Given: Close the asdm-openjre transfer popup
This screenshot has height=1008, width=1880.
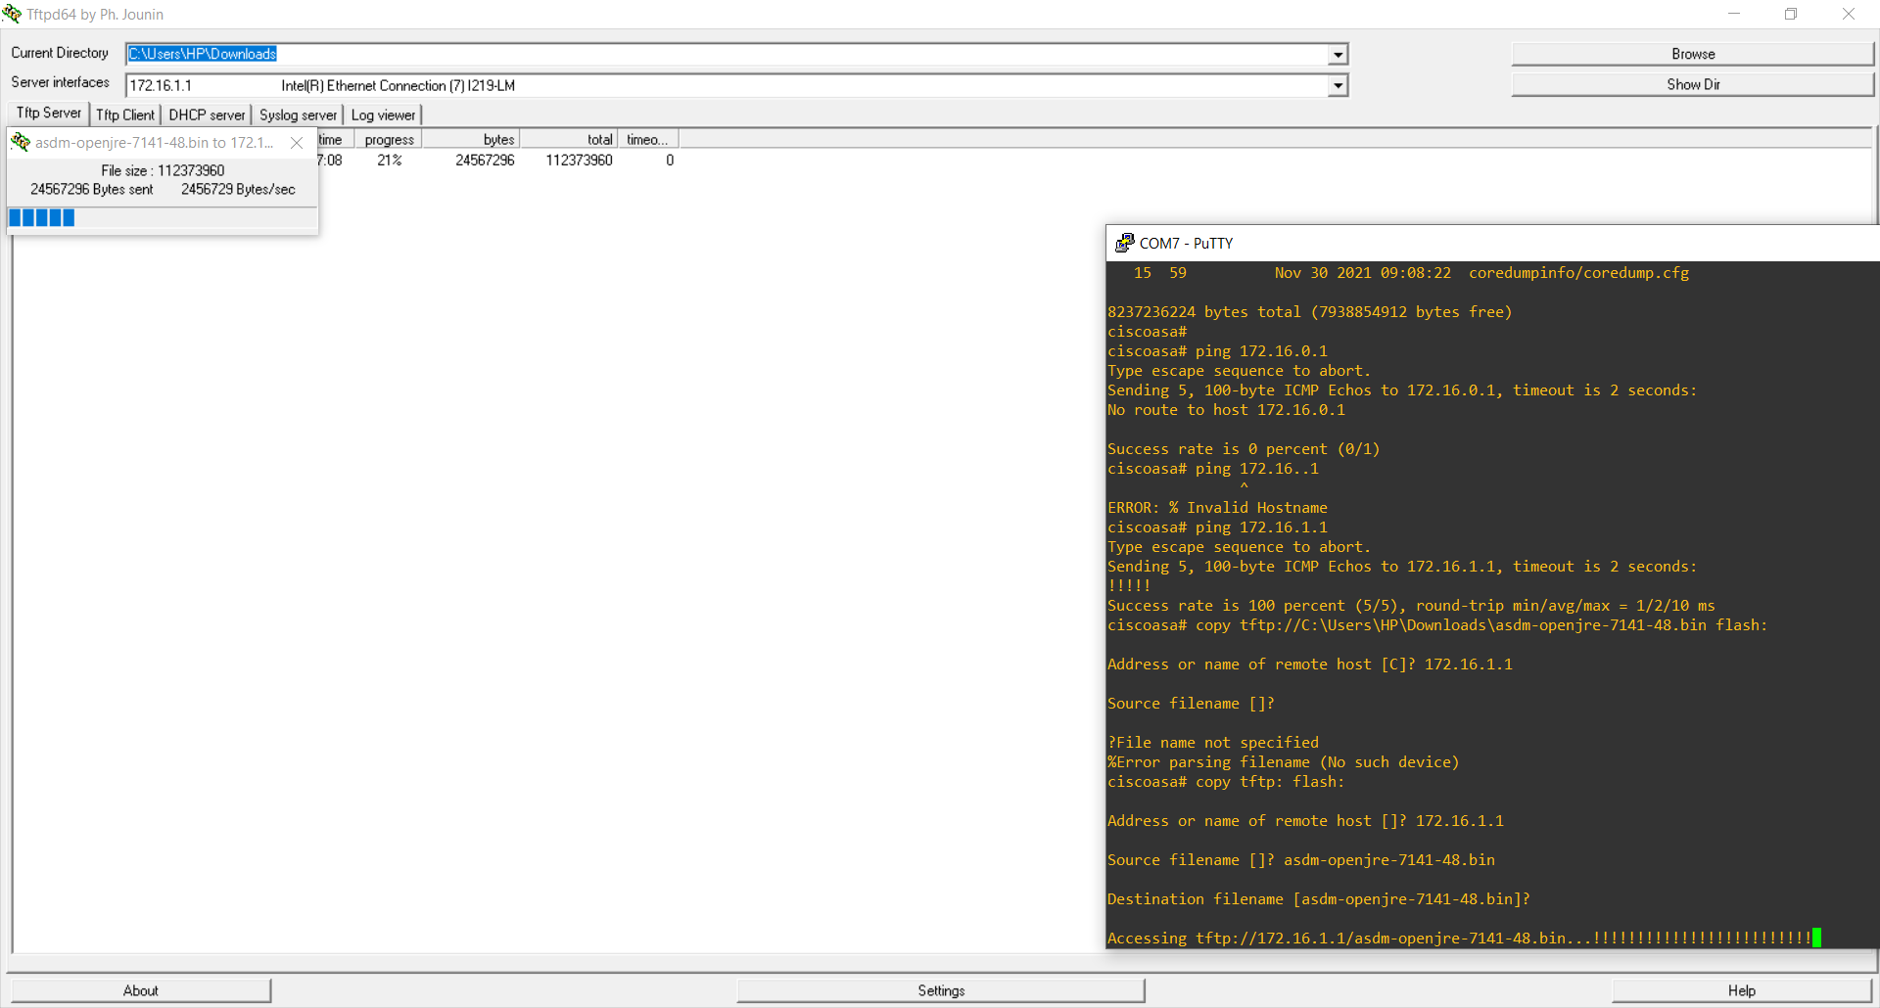Looking at the screenshot, I should (x=297, y=143).
